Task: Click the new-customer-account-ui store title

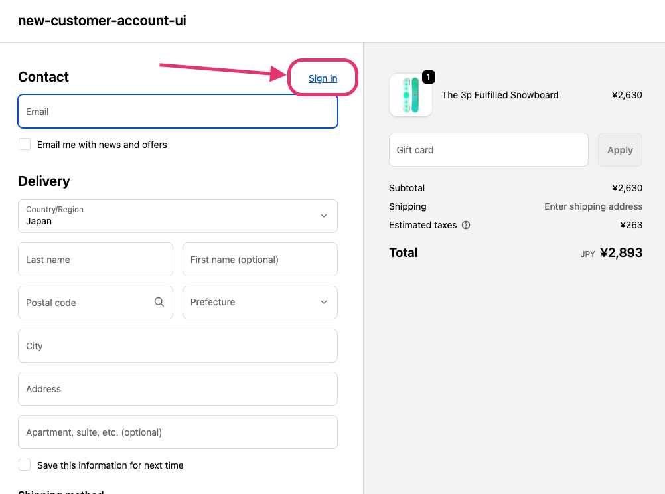Action: click(102, 21)
